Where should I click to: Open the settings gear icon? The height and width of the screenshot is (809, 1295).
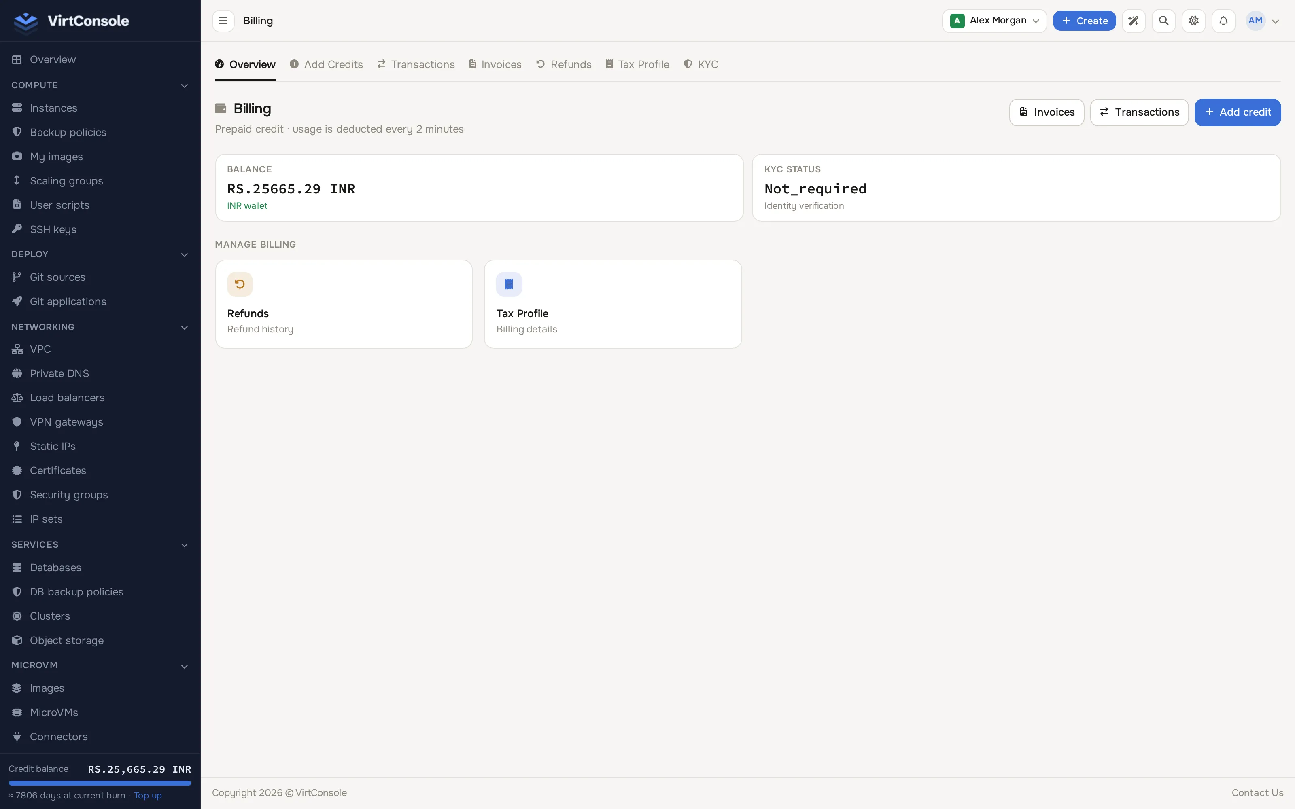coord(1193,21)
